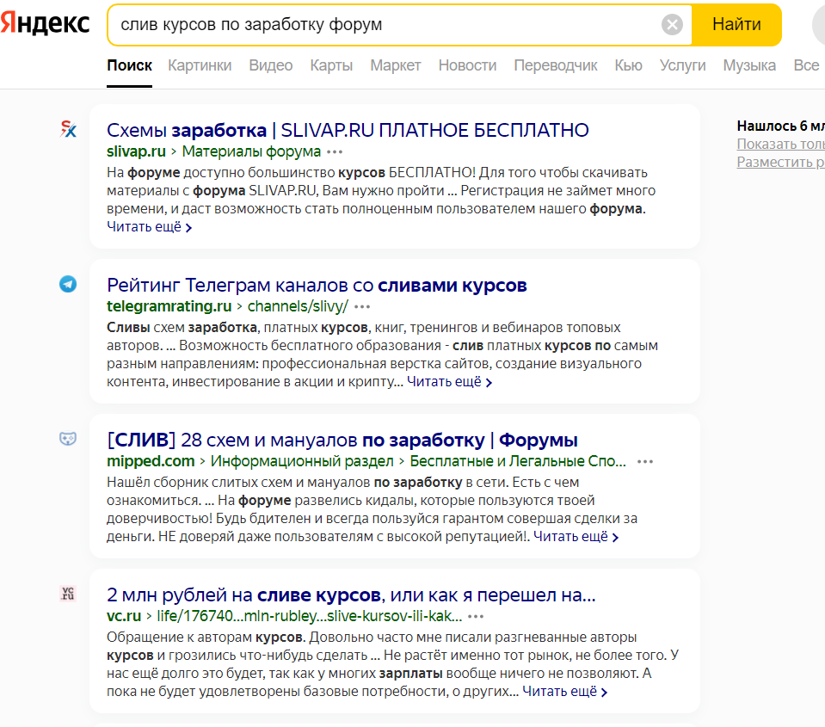Open the three-dot menu for mipped.com result

645,462
